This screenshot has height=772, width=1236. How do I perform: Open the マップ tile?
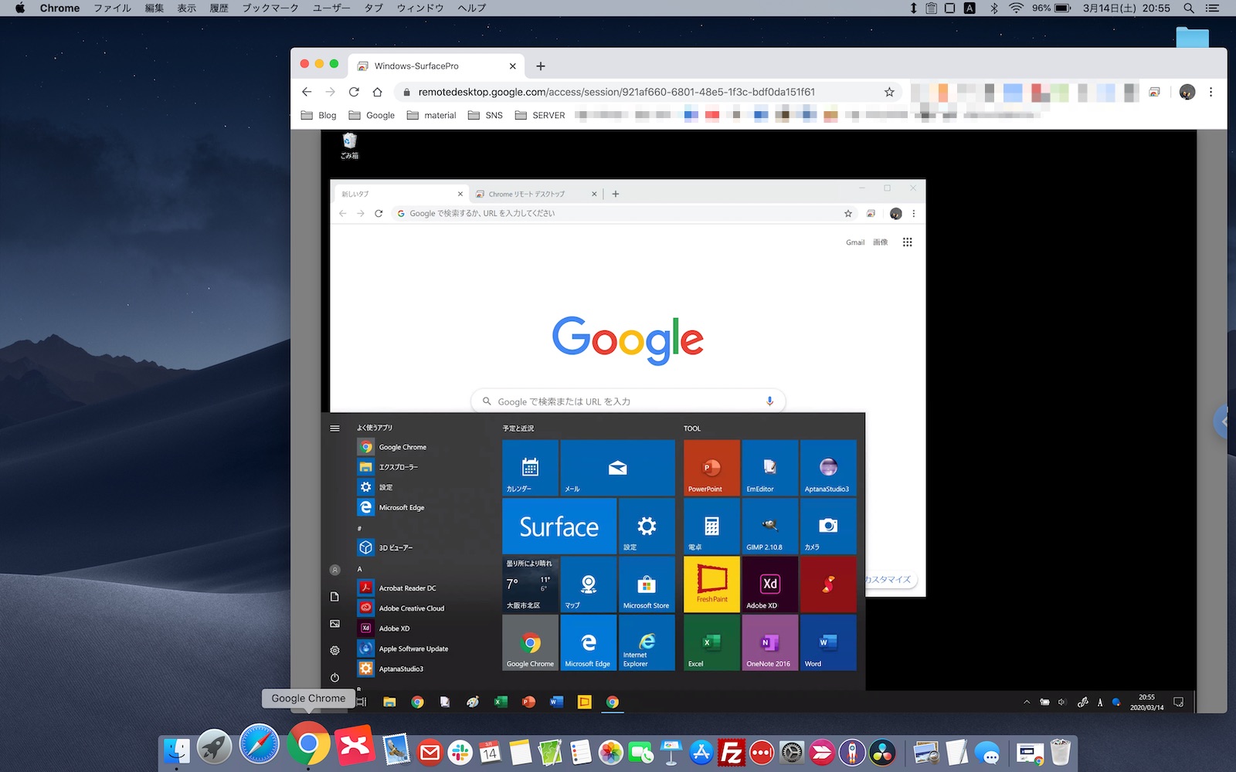(589, 584)
